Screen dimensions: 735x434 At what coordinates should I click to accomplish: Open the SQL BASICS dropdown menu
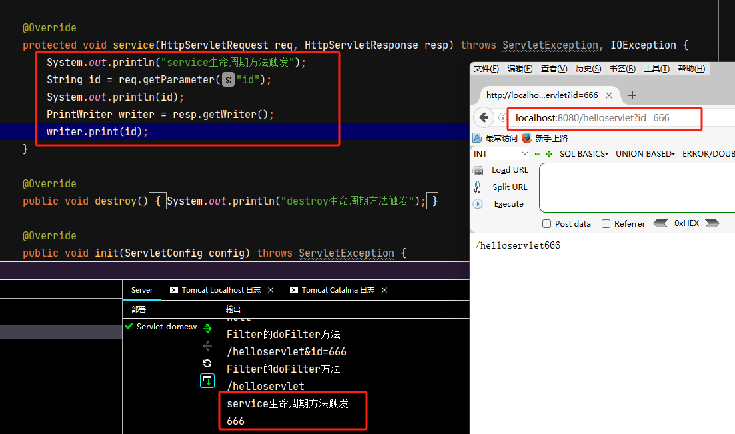point(584,154)
